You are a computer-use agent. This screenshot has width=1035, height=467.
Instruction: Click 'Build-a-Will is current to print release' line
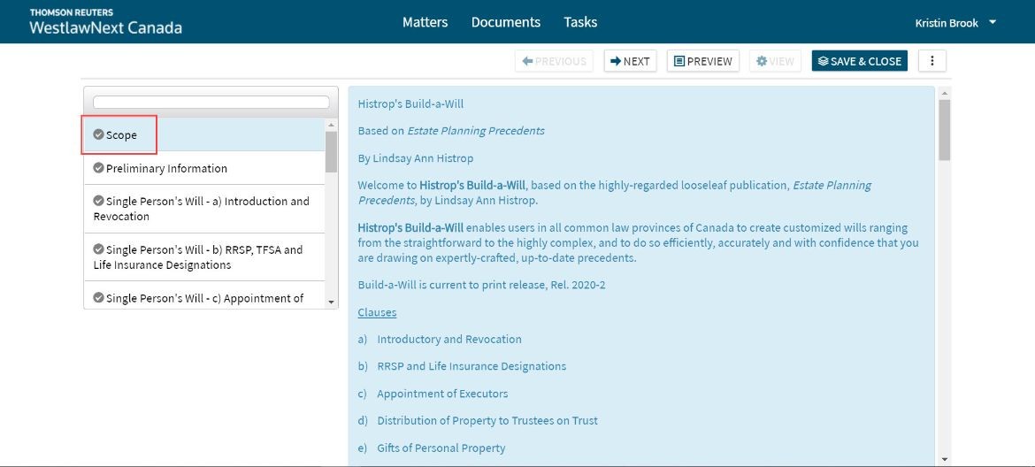[482, 285]
